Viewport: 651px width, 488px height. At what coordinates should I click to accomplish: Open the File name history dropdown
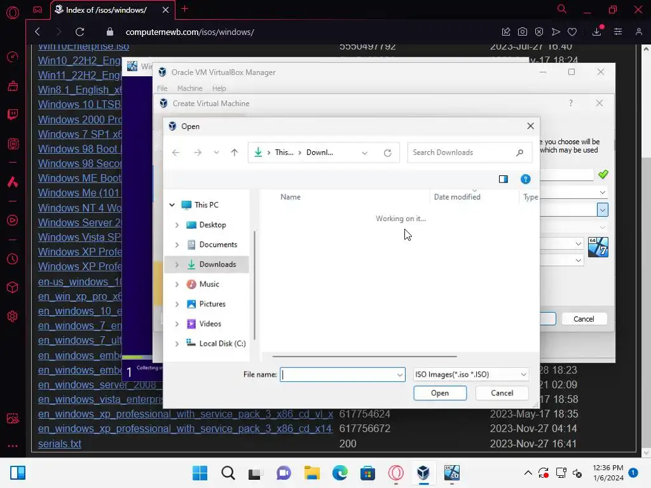tap(399, 375)
